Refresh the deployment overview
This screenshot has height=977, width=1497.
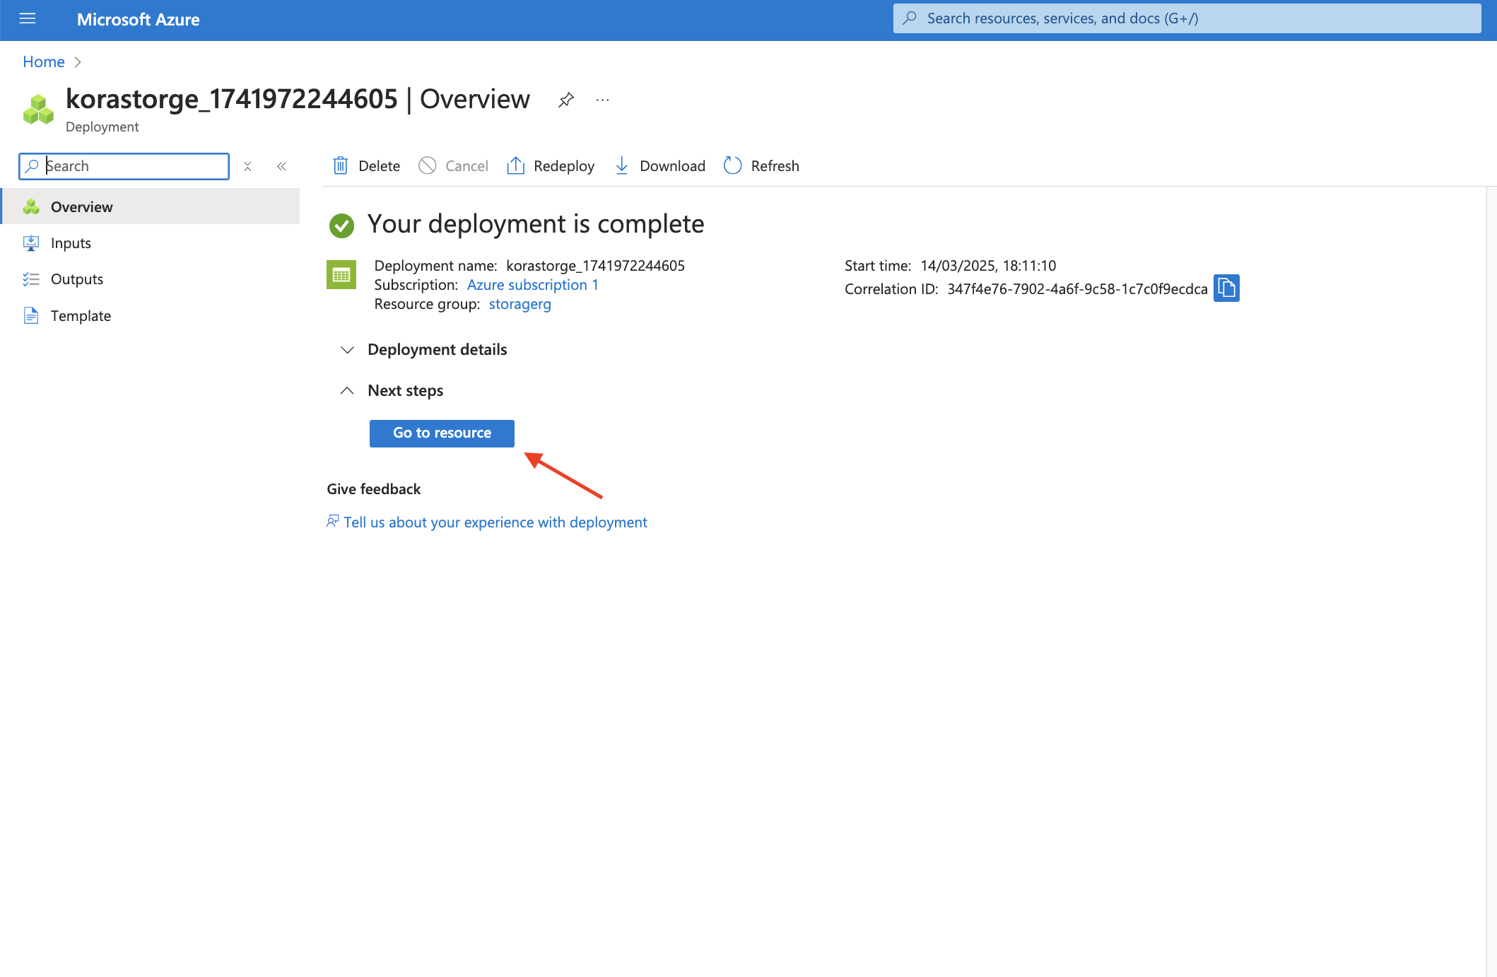(762, 166)
